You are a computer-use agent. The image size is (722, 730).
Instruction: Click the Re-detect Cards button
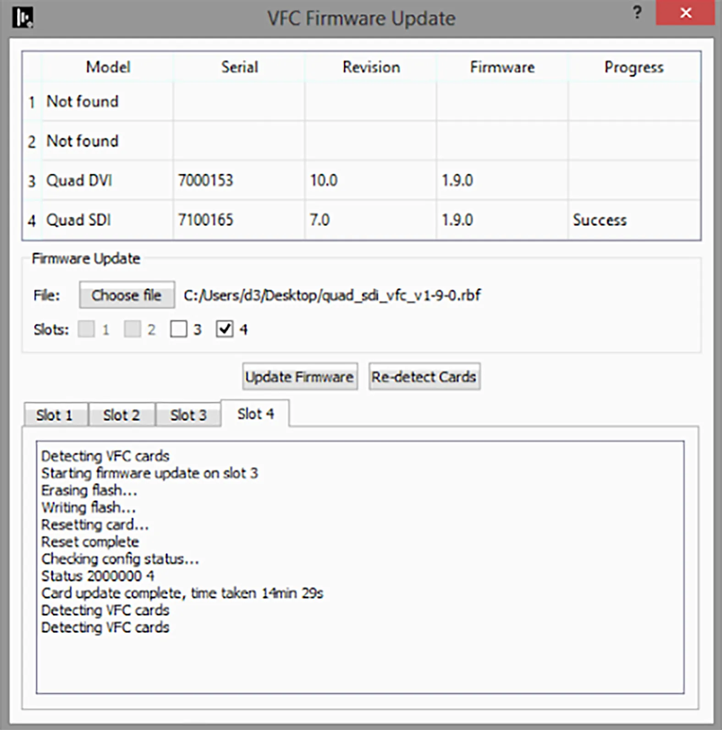424,377
